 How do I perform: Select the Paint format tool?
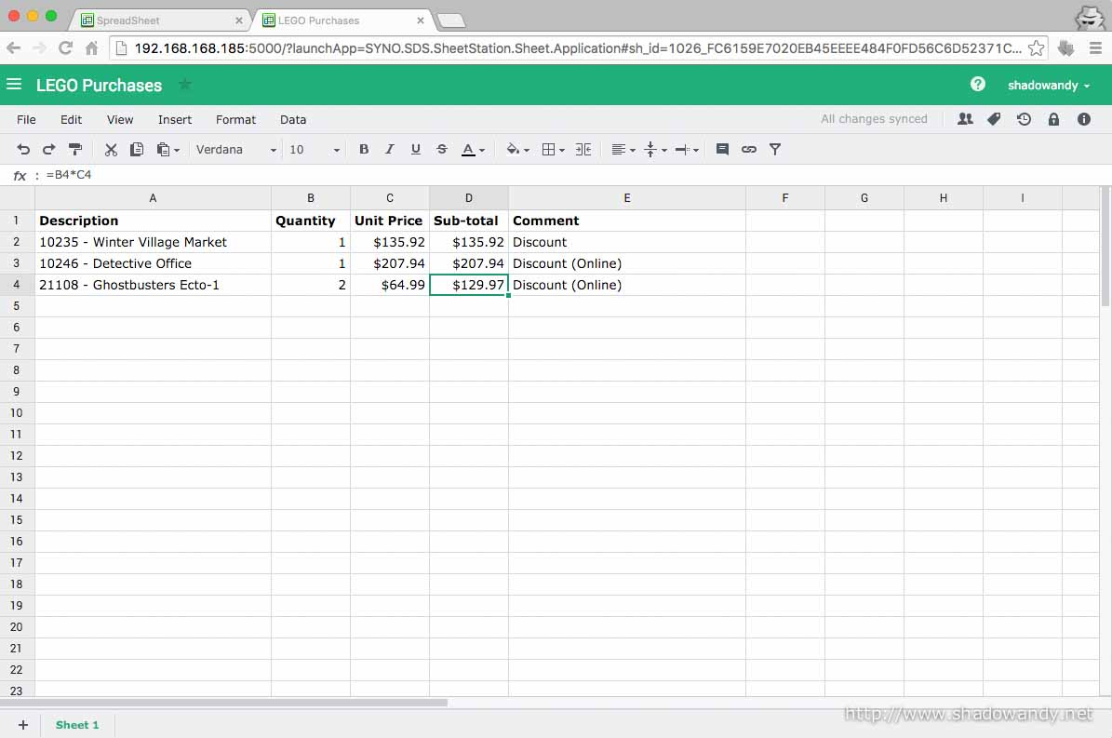(x=75, y=150)
